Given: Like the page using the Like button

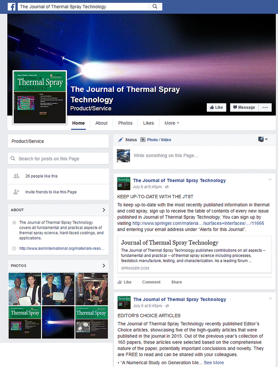Looking at the screenshot, I should tap(216, 108).
